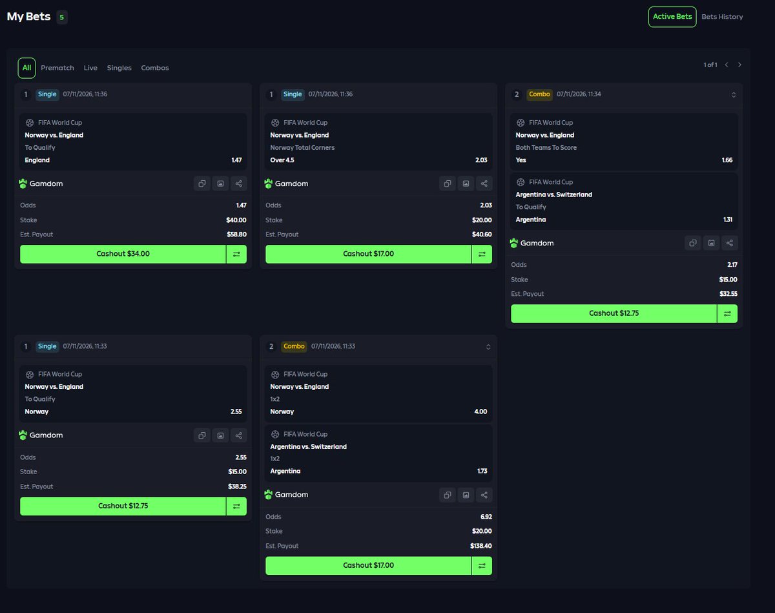Click the bet count badge next to My Bets
Viewport: 775px width, 613px height.
pos(61,17)
